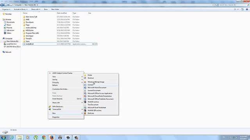Open the Share with toolbar dropdown
The image size is (250, 140).
click(x=36, y=9)
